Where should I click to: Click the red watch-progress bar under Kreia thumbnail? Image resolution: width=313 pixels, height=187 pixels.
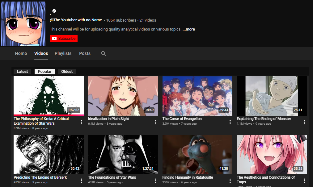tap(49, 115)
